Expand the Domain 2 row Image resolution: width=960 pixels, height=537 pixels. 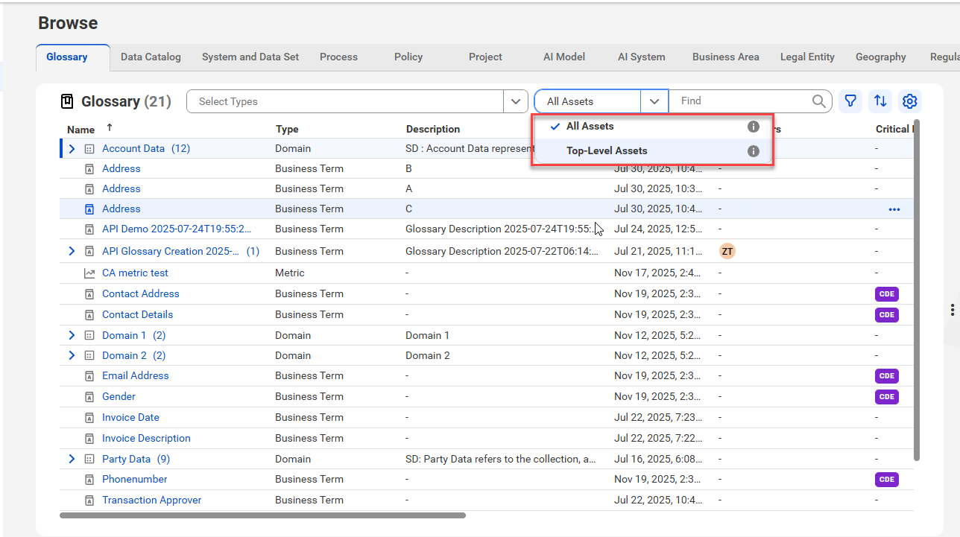coord(72,356)
